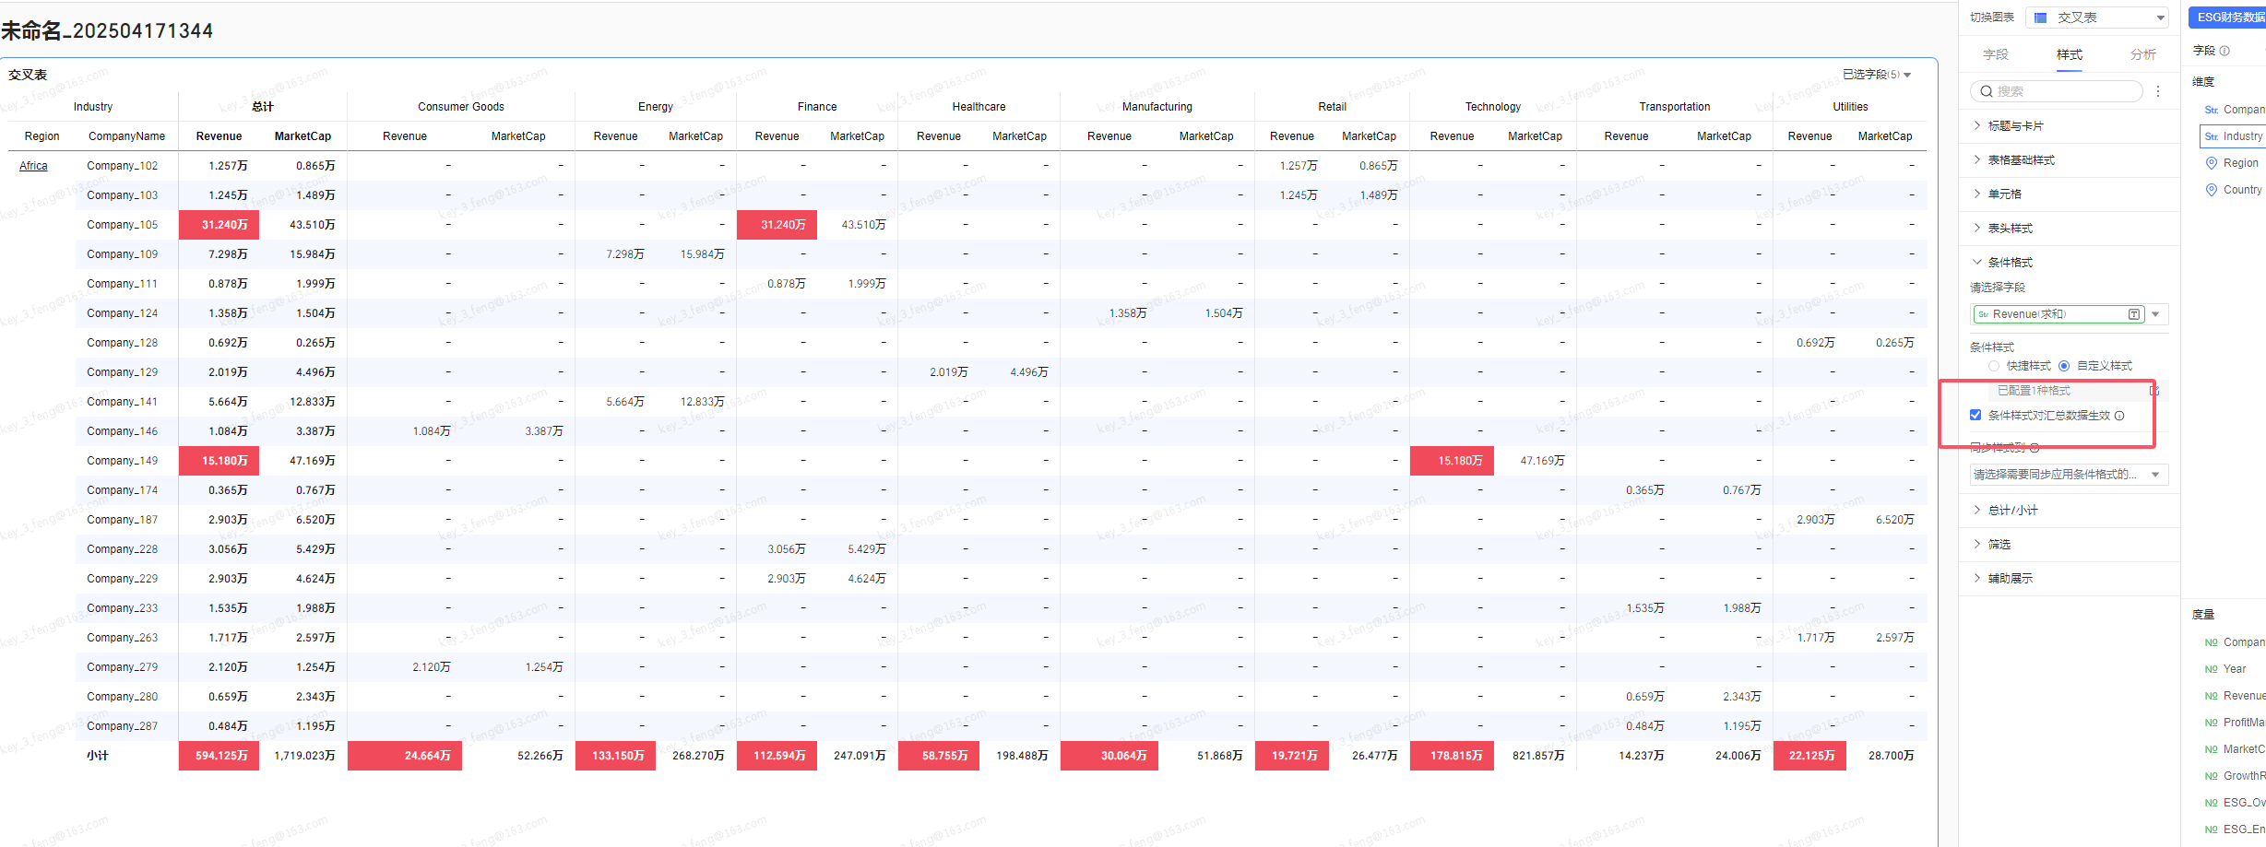Switch to the 分析 tab

click(x=2142, y=55)
